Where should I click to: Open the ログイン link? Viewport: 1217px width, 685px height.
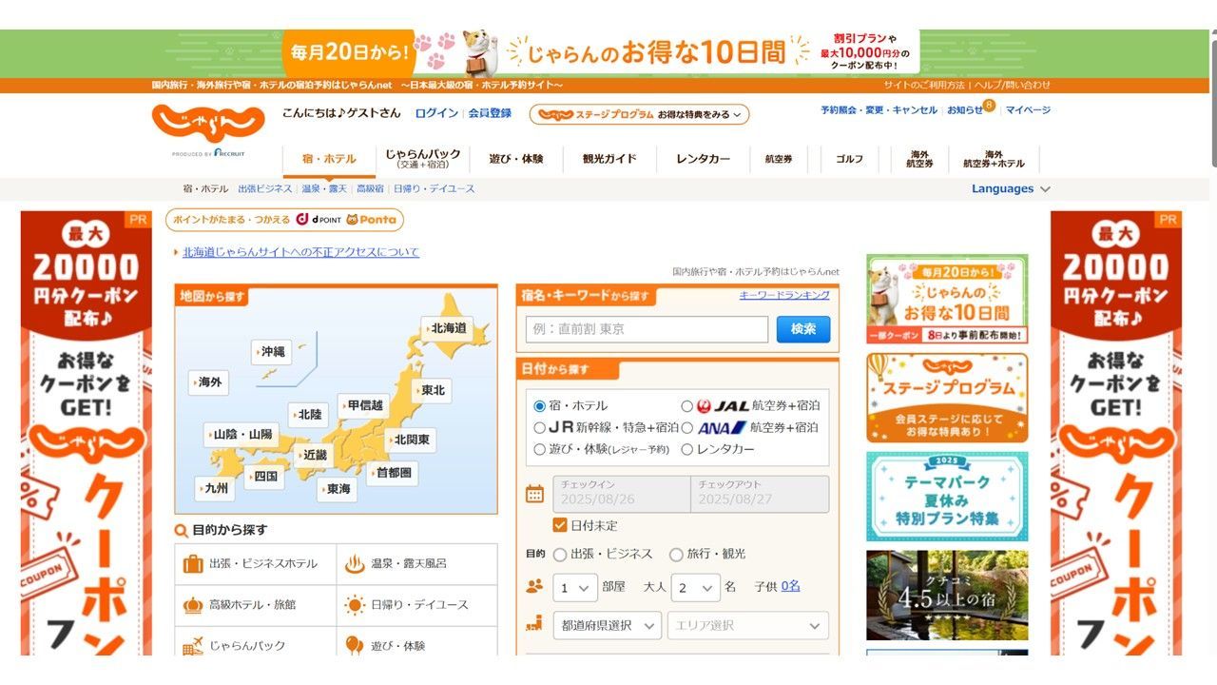(436, 112)
